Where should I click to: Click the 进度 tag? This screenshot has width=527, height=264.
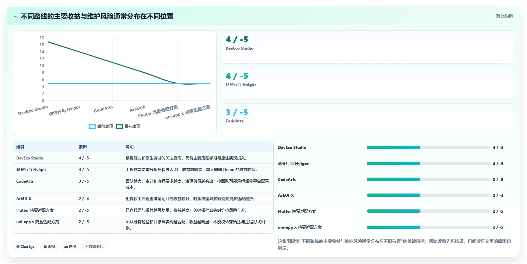point(70,246)
